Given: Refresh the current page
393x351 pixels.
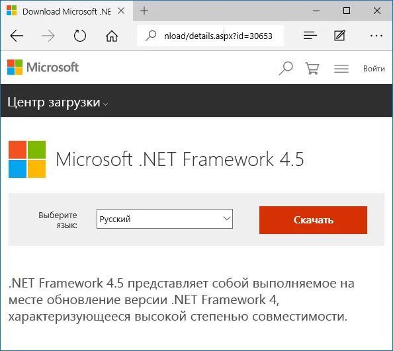Looking at the screenshot, I should pos(79,36).
